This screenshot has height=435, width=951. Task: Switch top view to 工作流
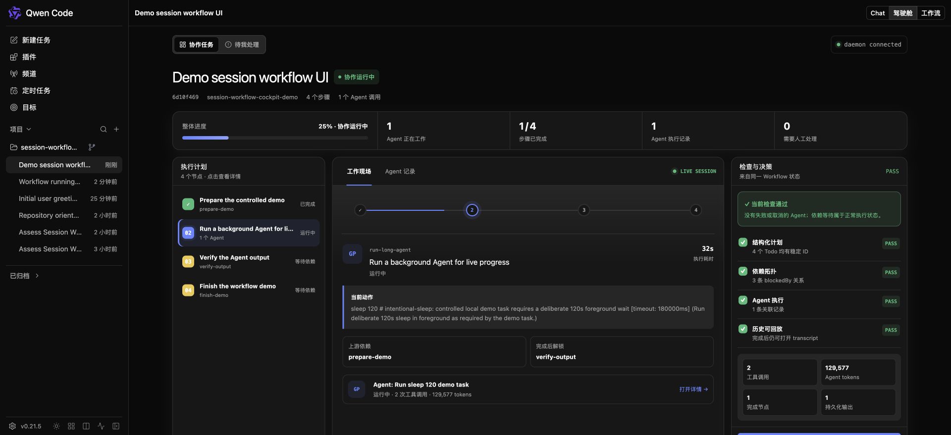point(931,13)
